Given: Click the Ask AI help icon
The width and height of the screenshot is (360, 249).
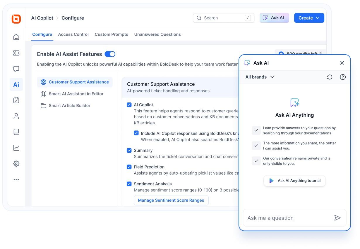Looking at the screenshot, I should coord(343,77).
